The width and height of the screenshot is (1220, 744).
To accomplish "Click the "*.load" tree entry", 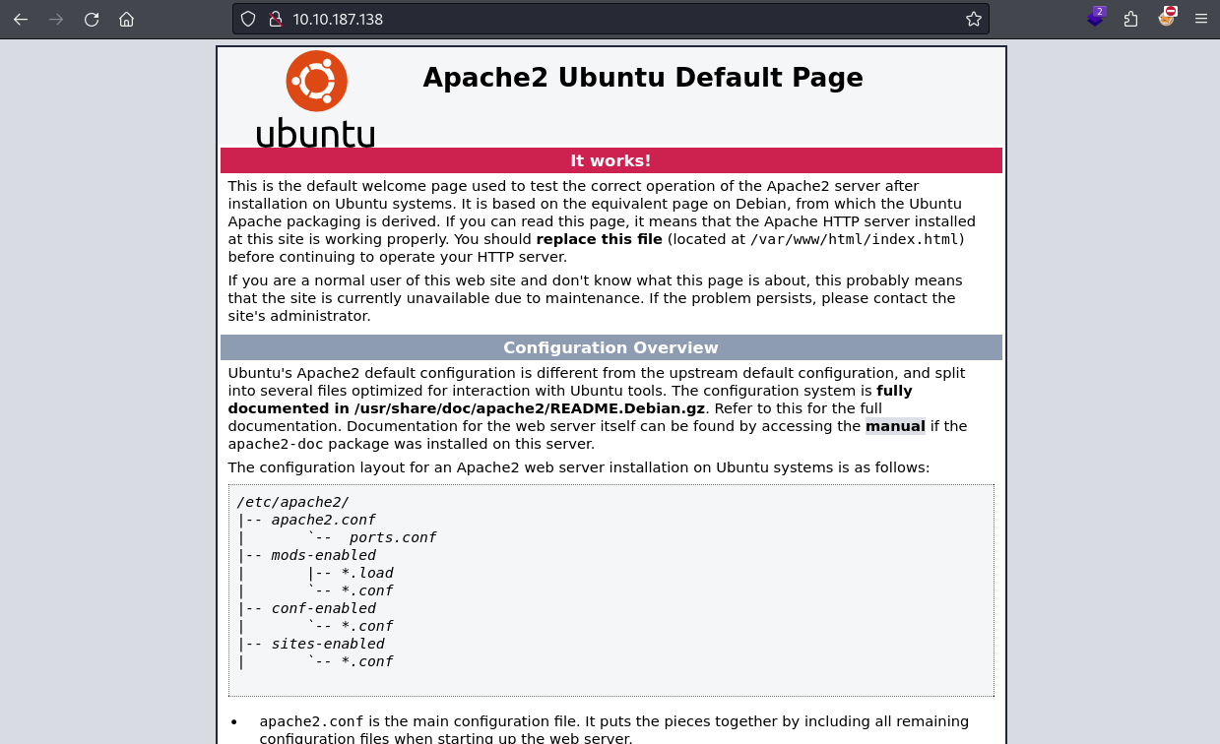I will tap(367, 573).
